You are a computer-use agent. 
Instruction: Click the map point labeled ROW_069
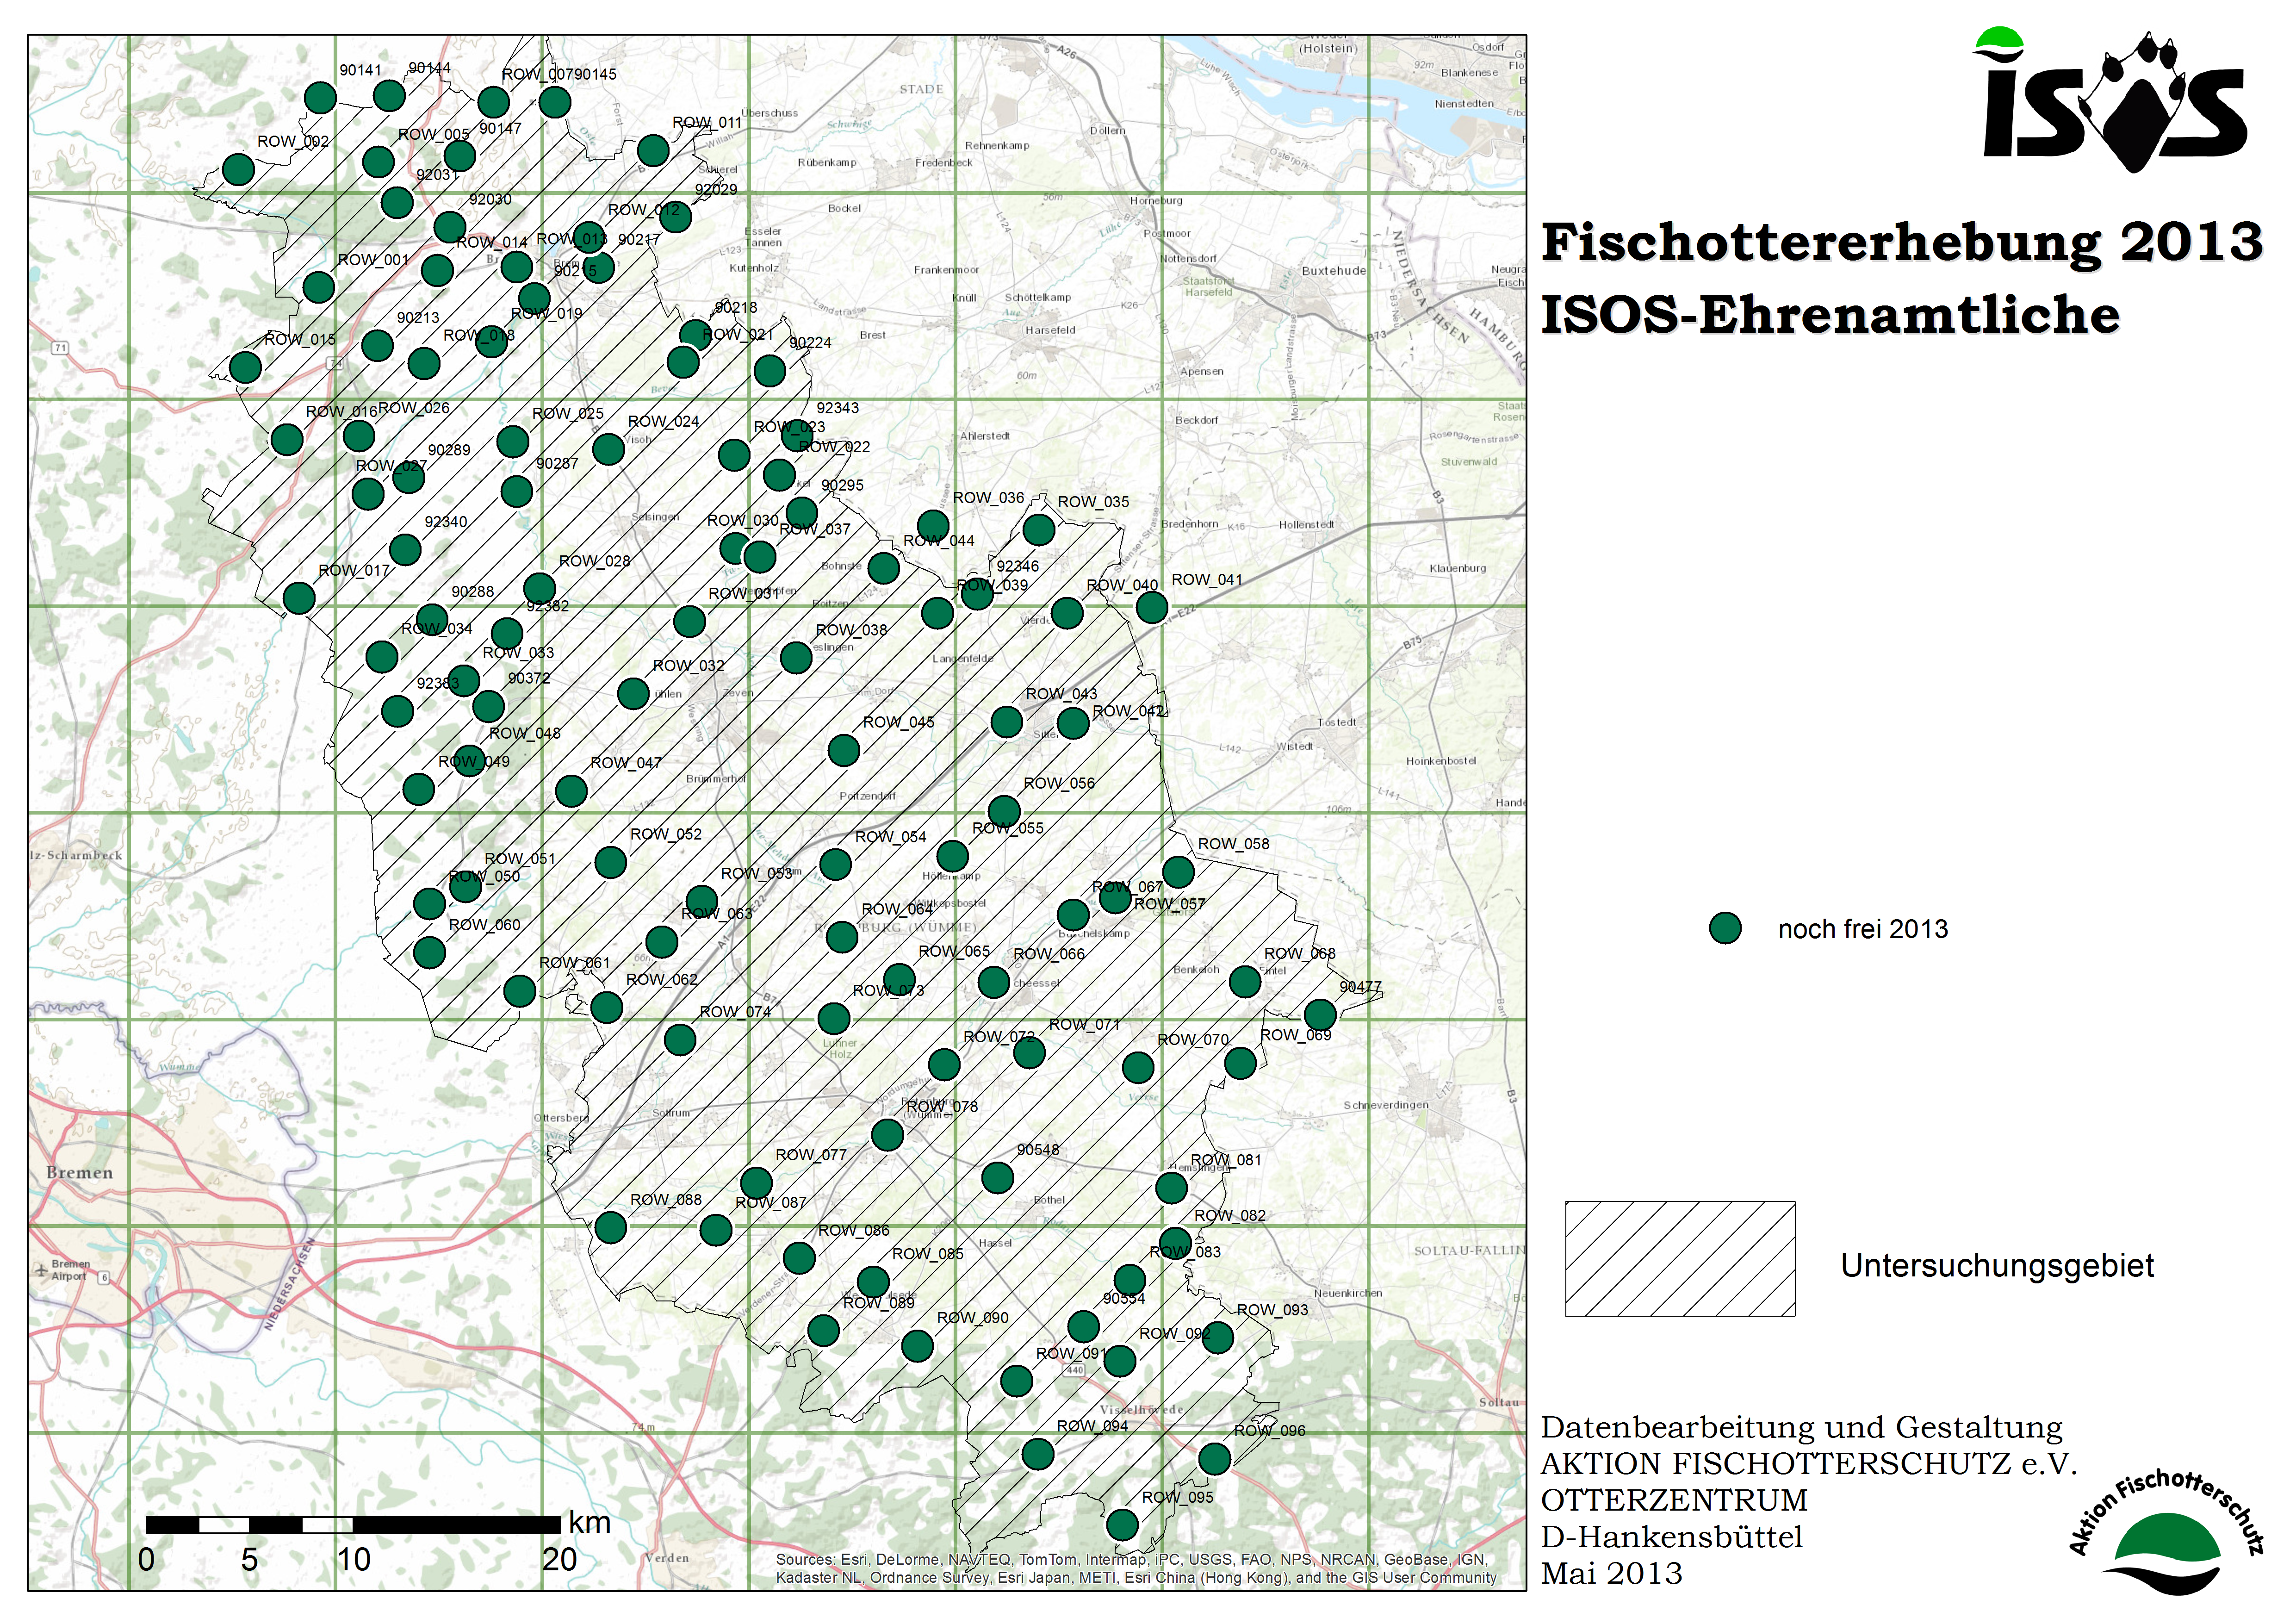(x=1240, y=1063)
